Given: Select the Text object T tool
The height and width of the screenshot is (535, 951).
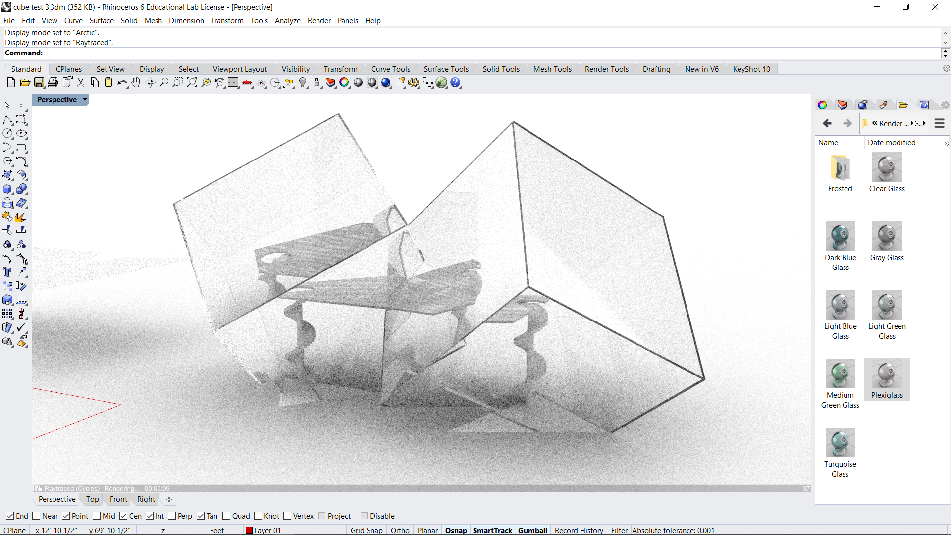Looking at the screenshot, I should (x=7, y=272).
